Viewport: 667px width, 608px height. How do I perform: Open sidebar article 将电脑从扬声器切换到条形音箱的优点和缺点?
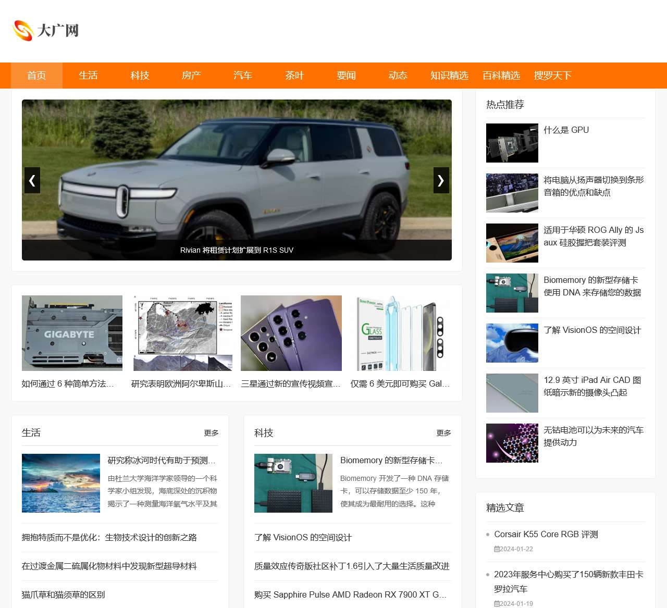pyautogui.click(x=594, y=187)
